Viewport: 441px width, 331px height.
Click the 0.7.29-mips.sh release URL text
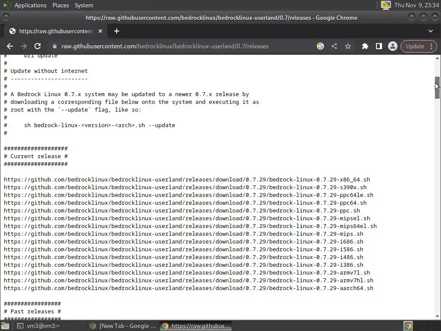coord(183,234)
